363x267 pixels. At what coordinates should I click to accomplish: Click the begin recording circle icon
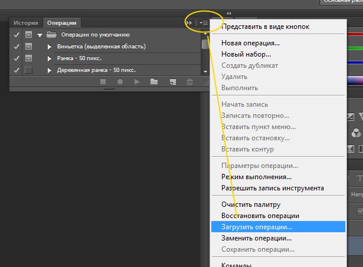coord(120,81)
